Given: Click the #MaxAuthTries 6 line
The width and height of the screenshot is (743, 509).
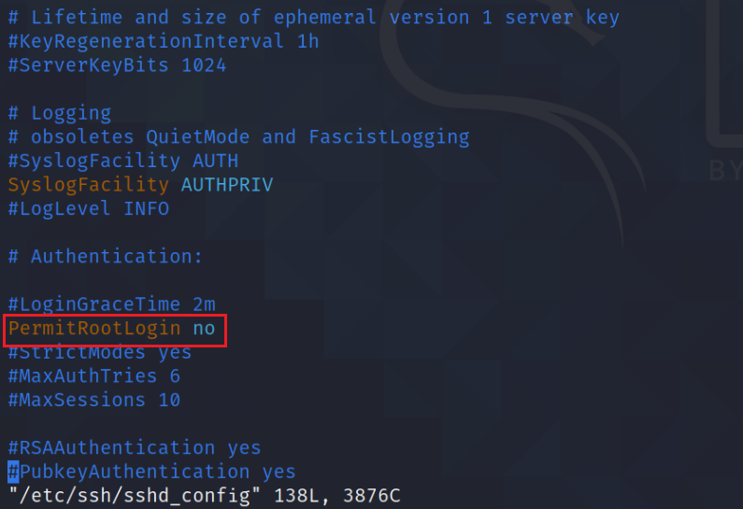Looking at the screenshot, I should click(94, 376).
